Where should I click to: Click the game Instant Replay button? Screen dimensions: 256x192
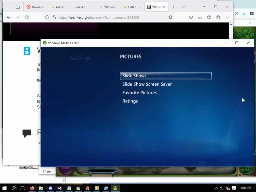click(246, 170)
